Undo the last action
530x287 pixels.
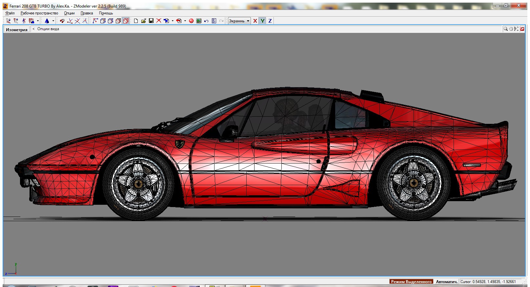pyautogui.click(x=206, y=21)
